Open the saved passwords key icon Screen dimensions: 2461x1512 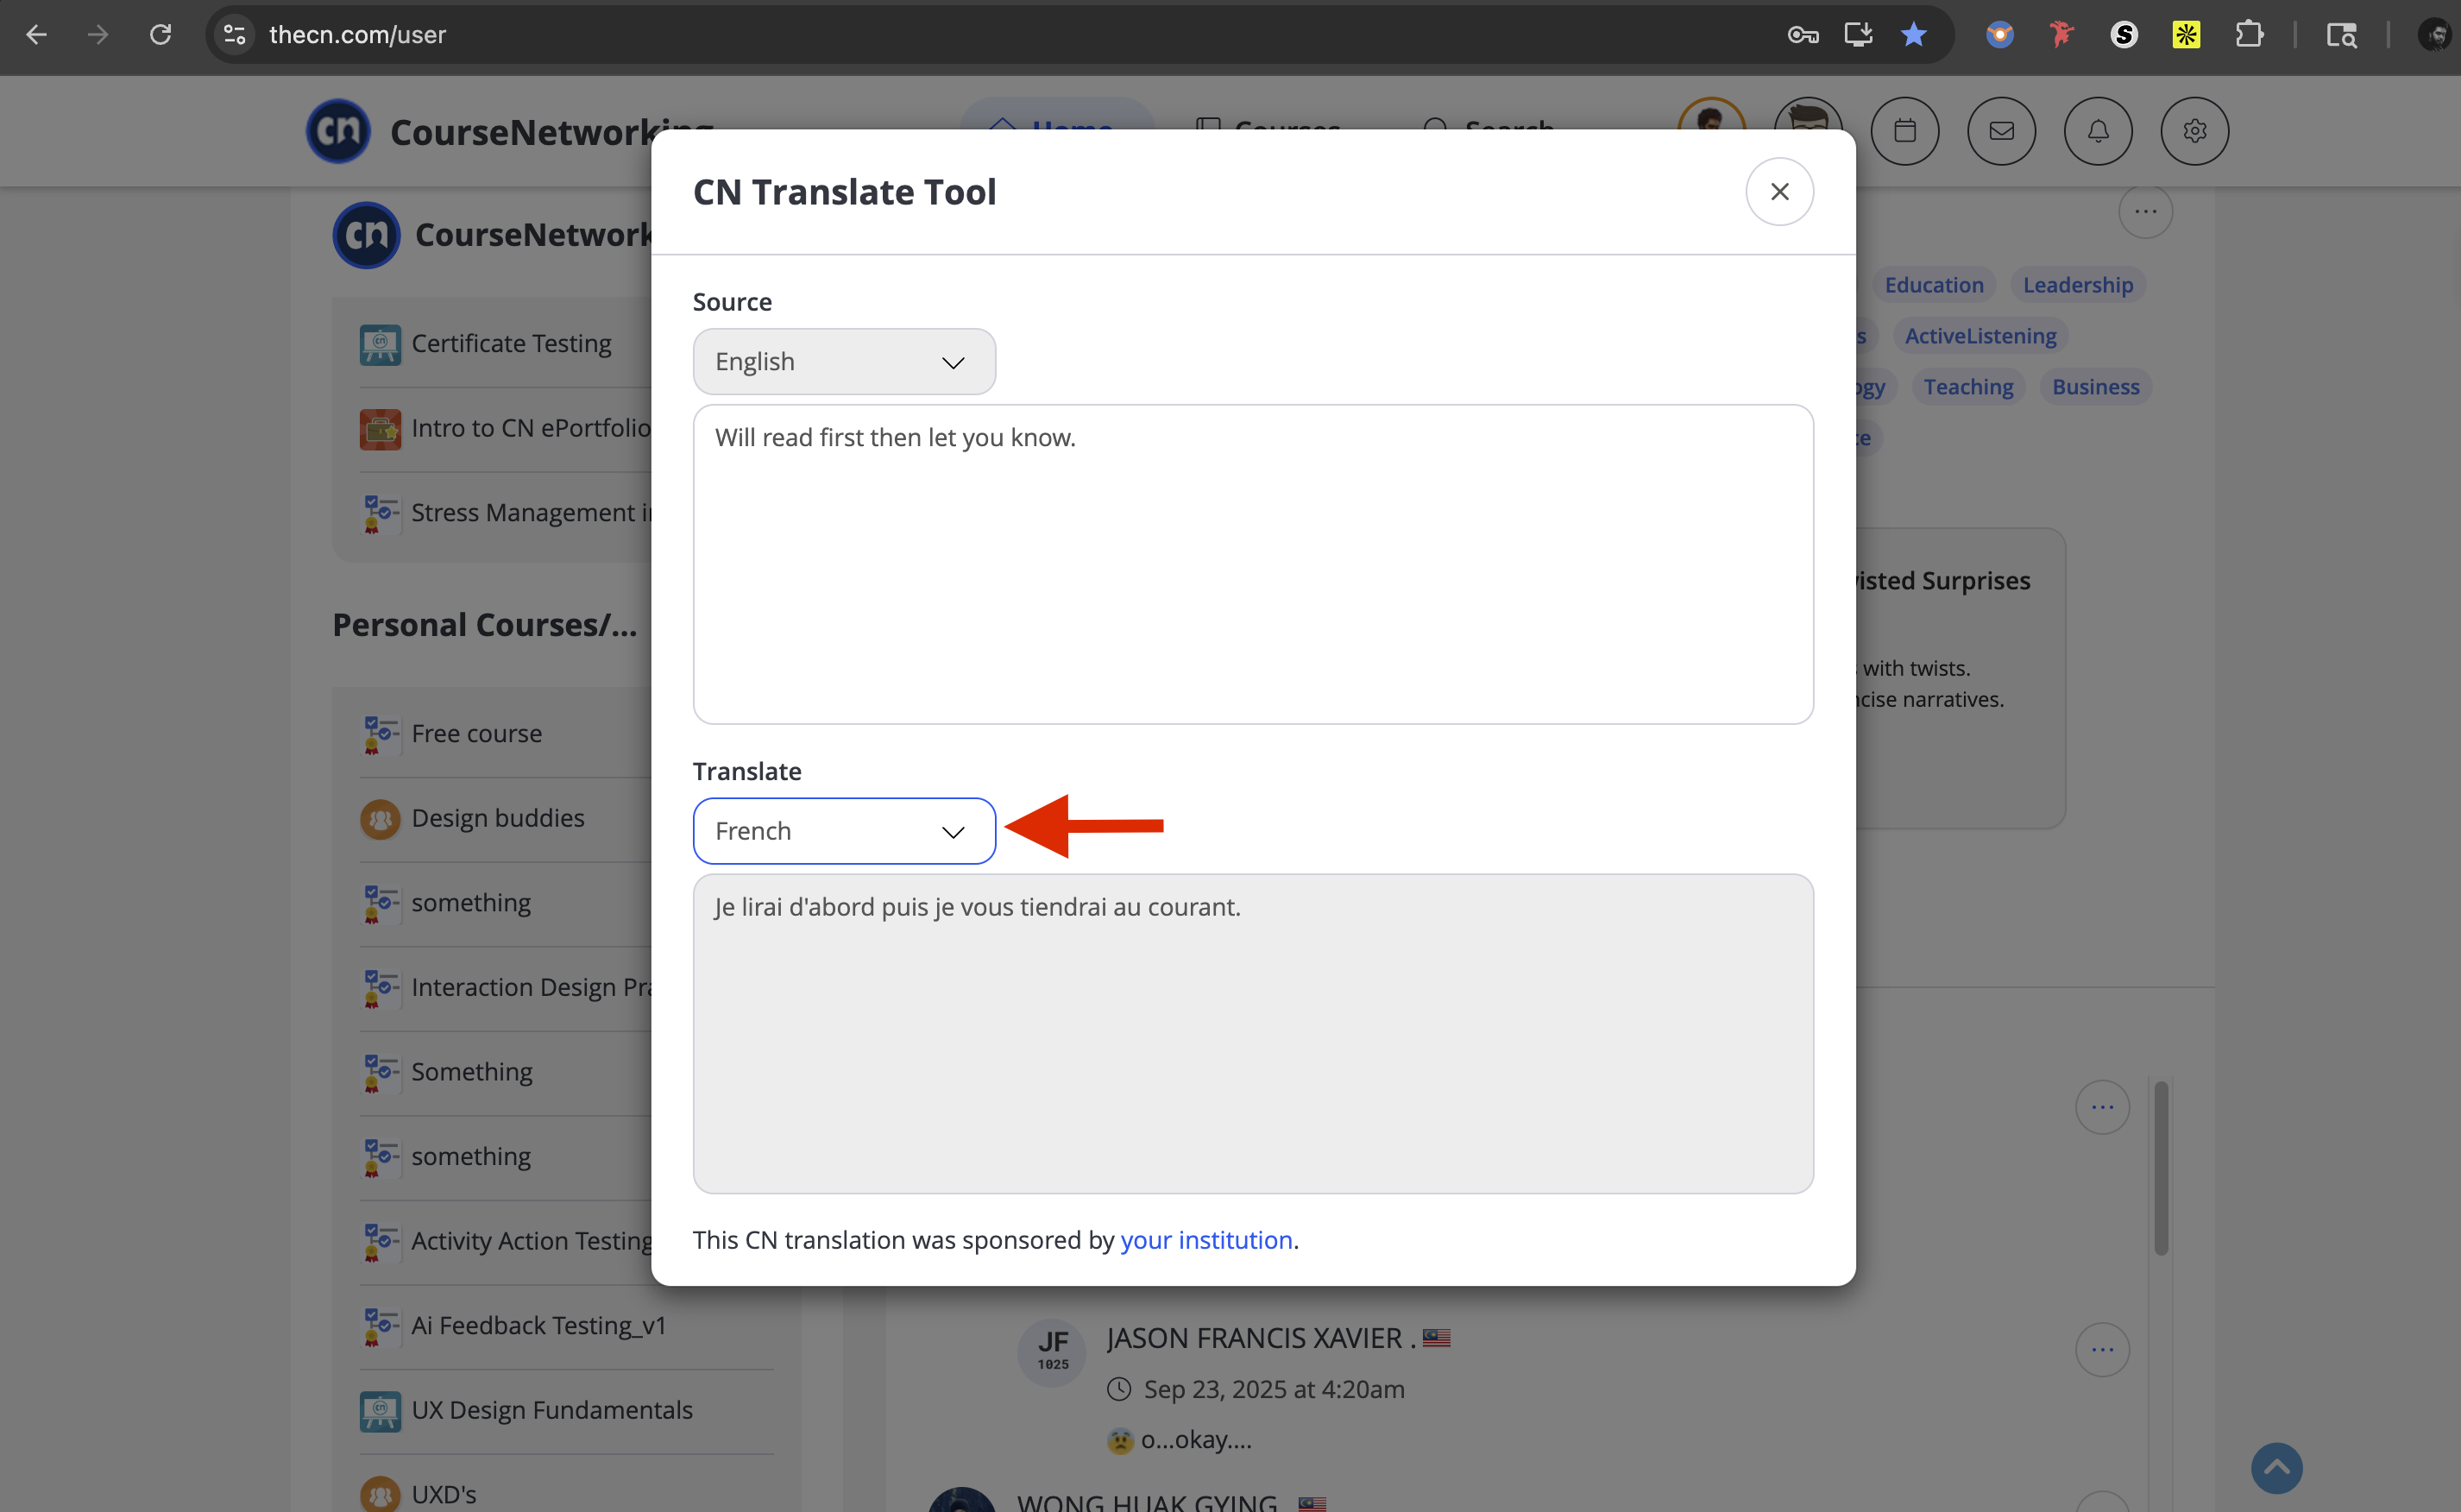pos(1803,35)
